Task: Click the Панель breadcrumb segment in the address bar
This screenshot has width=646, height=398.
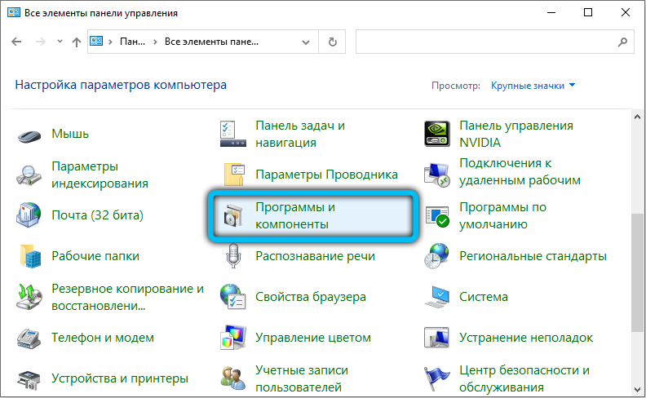Action: click(x=131, y=42)
